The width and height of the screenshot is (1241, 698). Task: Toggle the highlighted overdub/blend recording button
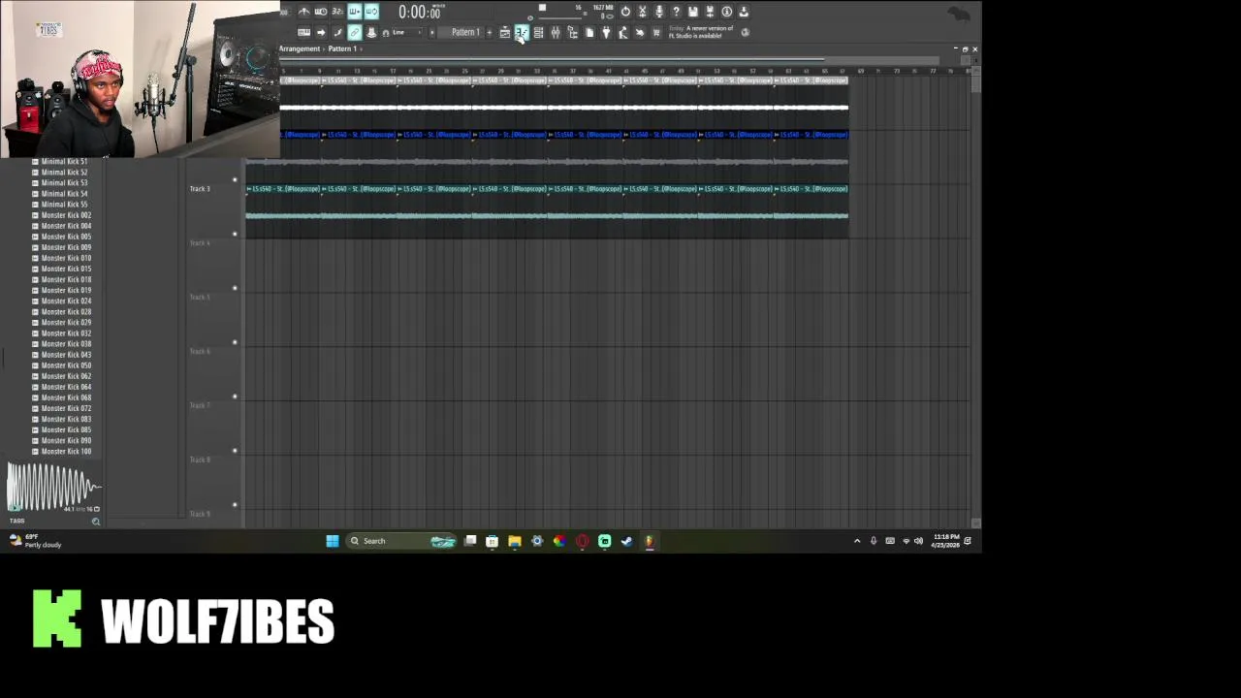[354, 12]
